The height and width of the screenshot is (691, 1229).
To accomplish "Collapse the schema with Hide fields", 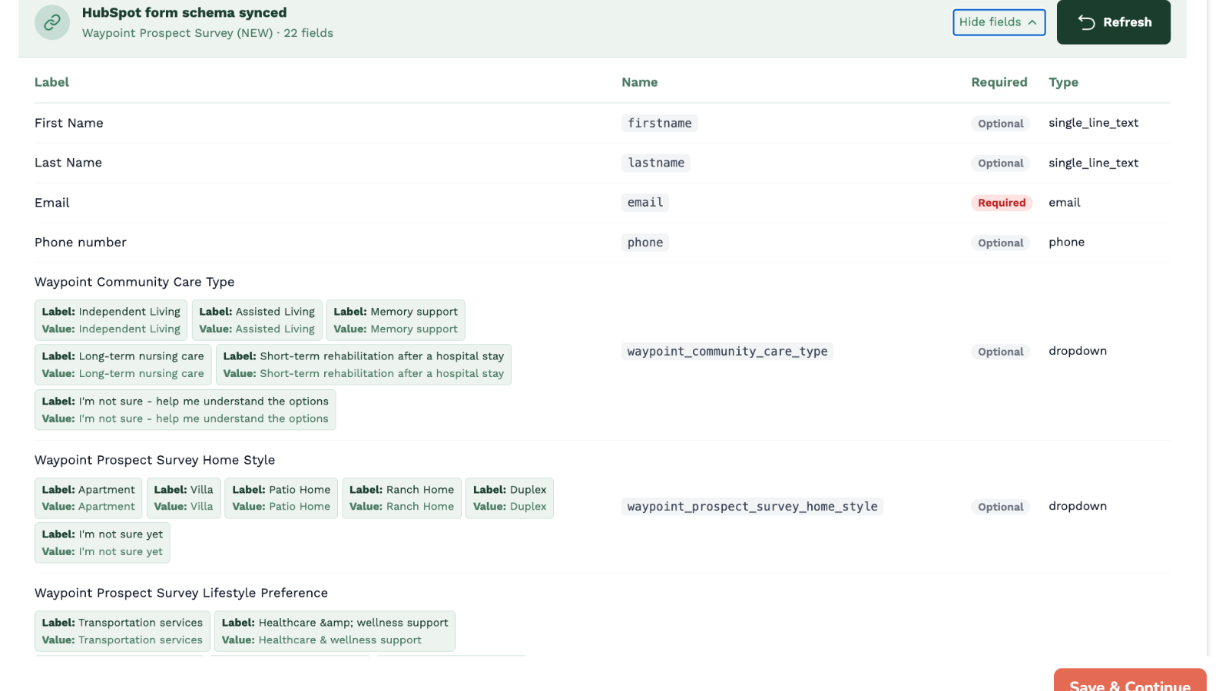I will [999, 22].
